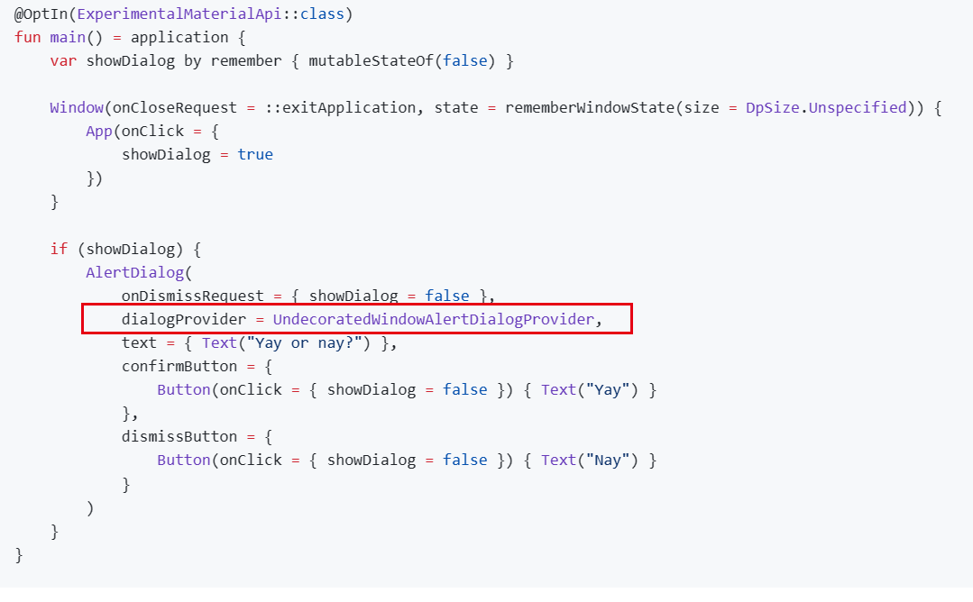
Task: Click the true literal in onClick
Action: (255, 154)
